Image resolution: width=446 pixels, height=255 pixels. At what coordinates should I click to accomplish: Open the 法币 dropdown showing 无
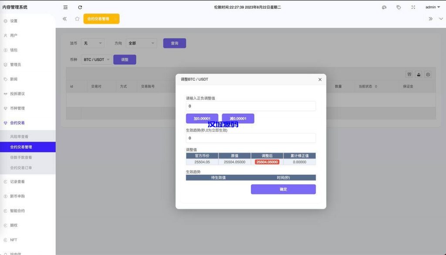point(92,43)
